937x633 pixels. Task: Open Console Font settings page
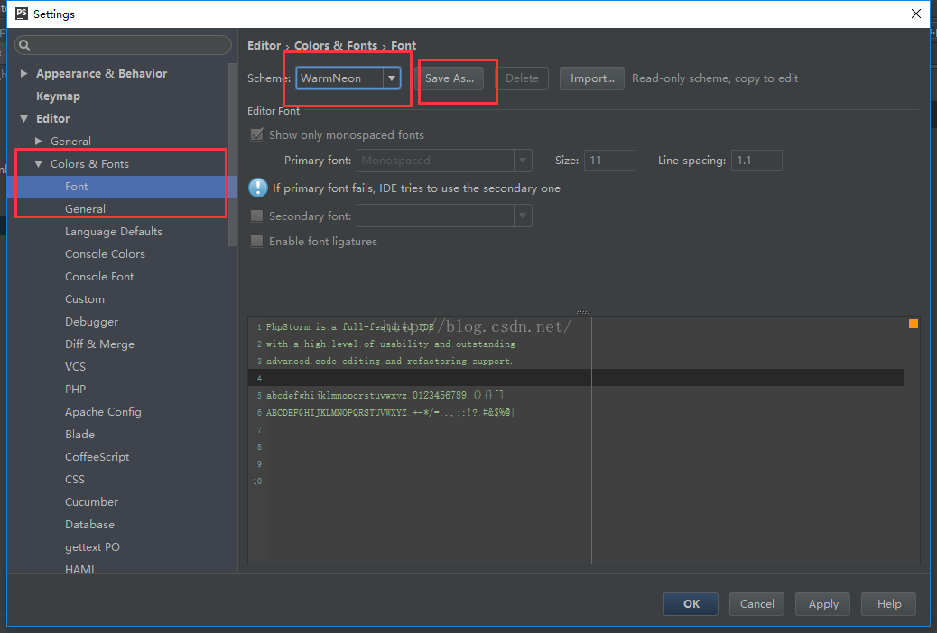pyautogui.click(x=99, y=277)
